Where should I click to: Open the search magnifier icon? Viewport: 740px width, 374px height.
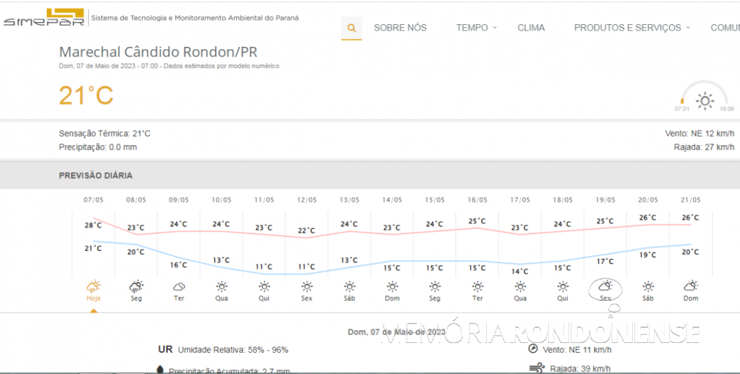[352, 28]
